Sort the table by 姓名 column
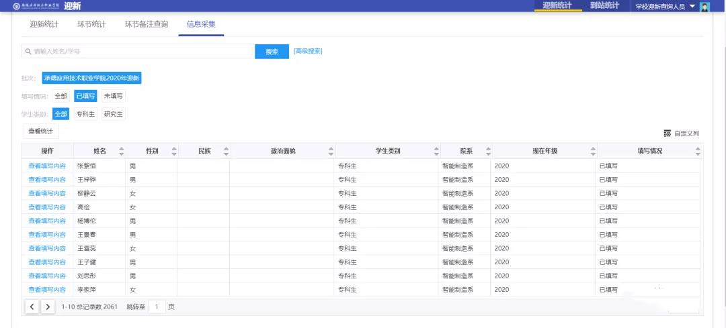Viewport: 726px width, 328px height. click(x=121, y=151)
